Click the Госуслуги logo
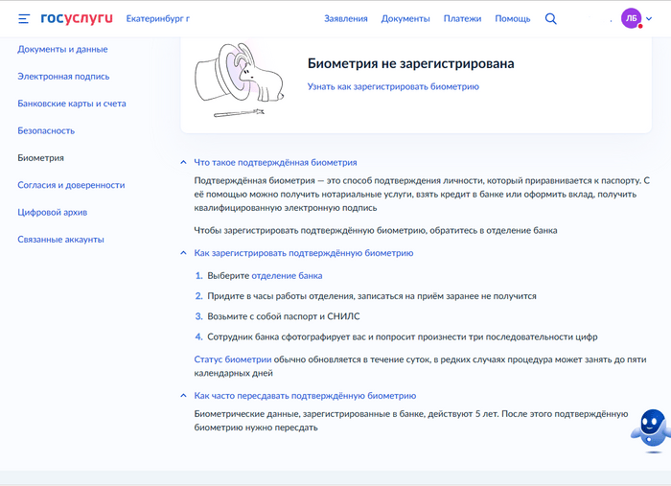The height and width of the screenshot is (486, 671). click(77, 18)
